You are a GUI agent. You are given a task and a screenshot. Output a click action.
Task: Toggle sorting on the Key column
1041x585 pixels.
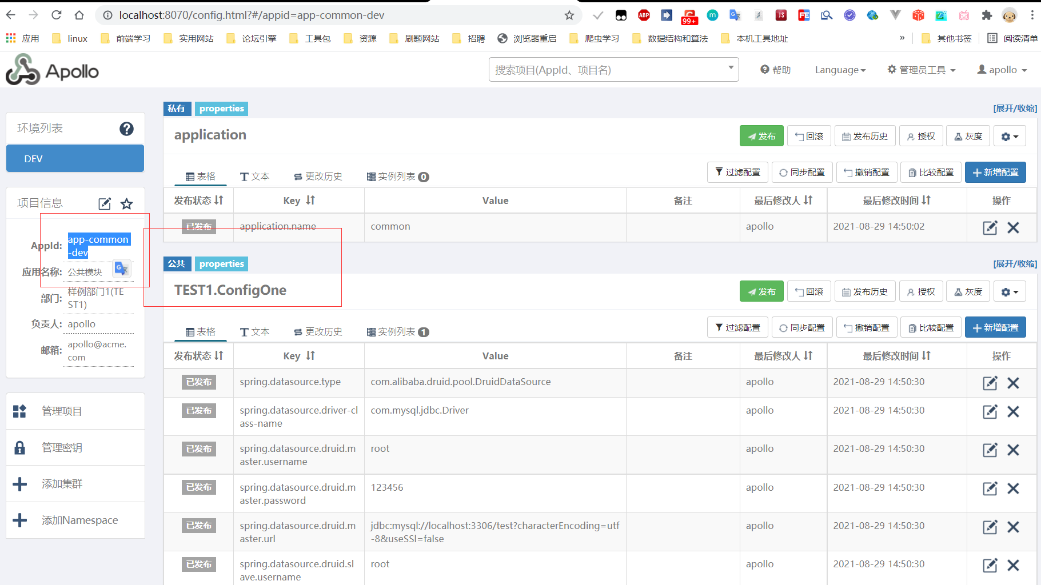[x=298, y=201]
